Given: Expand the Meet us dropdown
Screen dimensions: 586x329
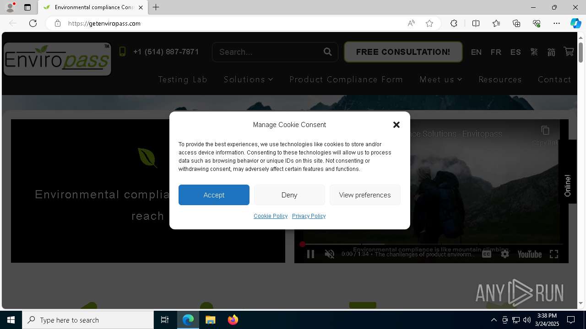Looking at the screenshot, I should (441, 80).
